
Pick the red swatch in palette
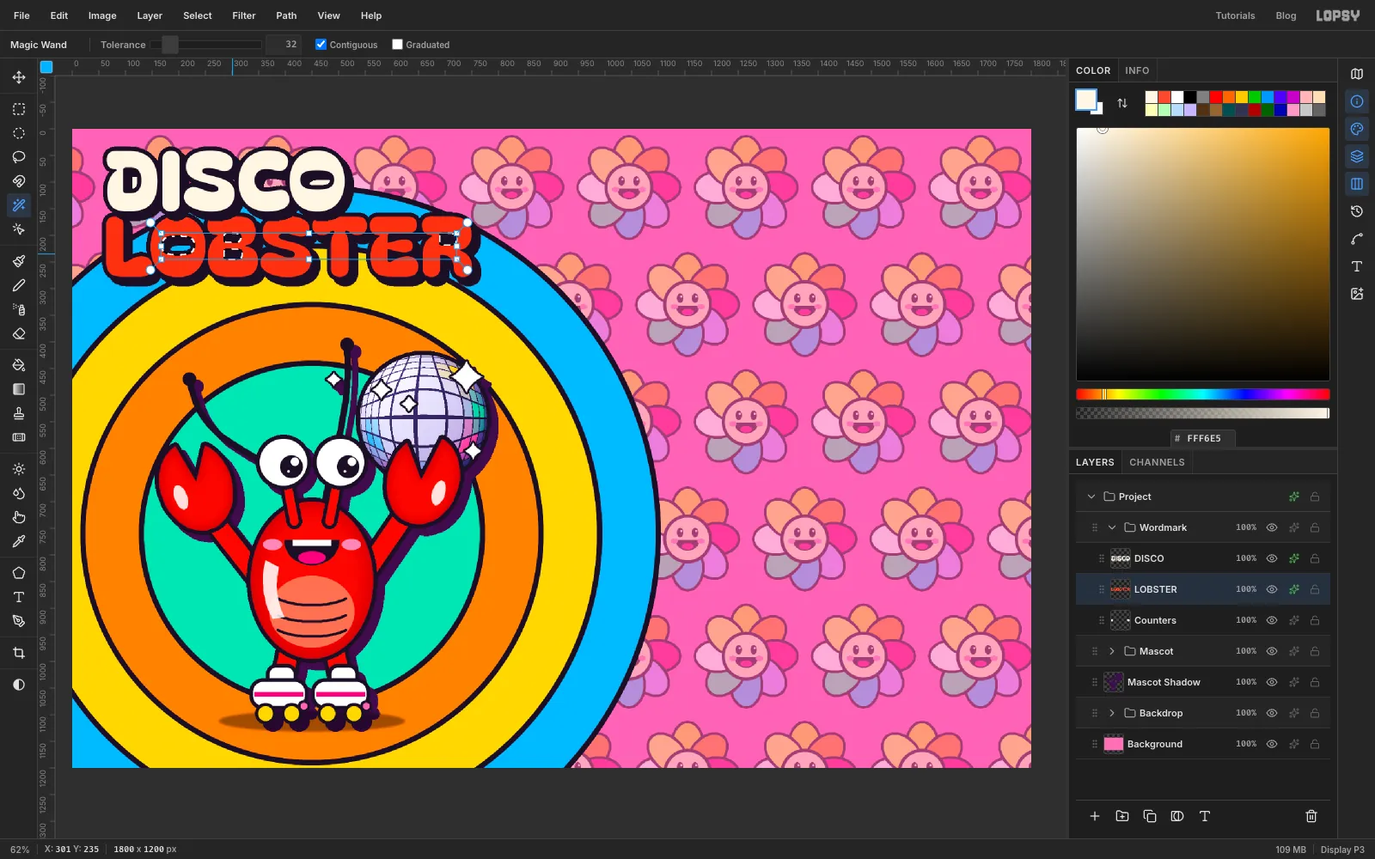click(x=1216, y=97)
